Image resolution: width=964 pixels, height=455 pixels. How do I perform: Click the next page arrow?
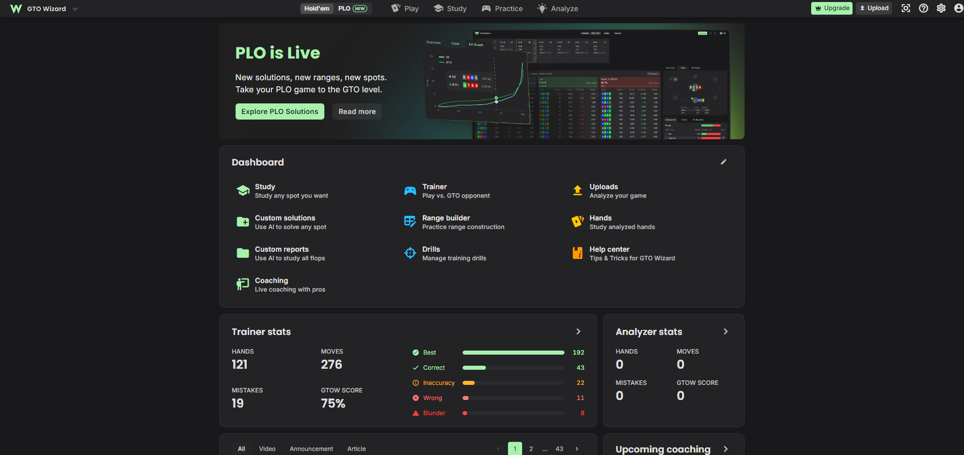coord(577,449)
